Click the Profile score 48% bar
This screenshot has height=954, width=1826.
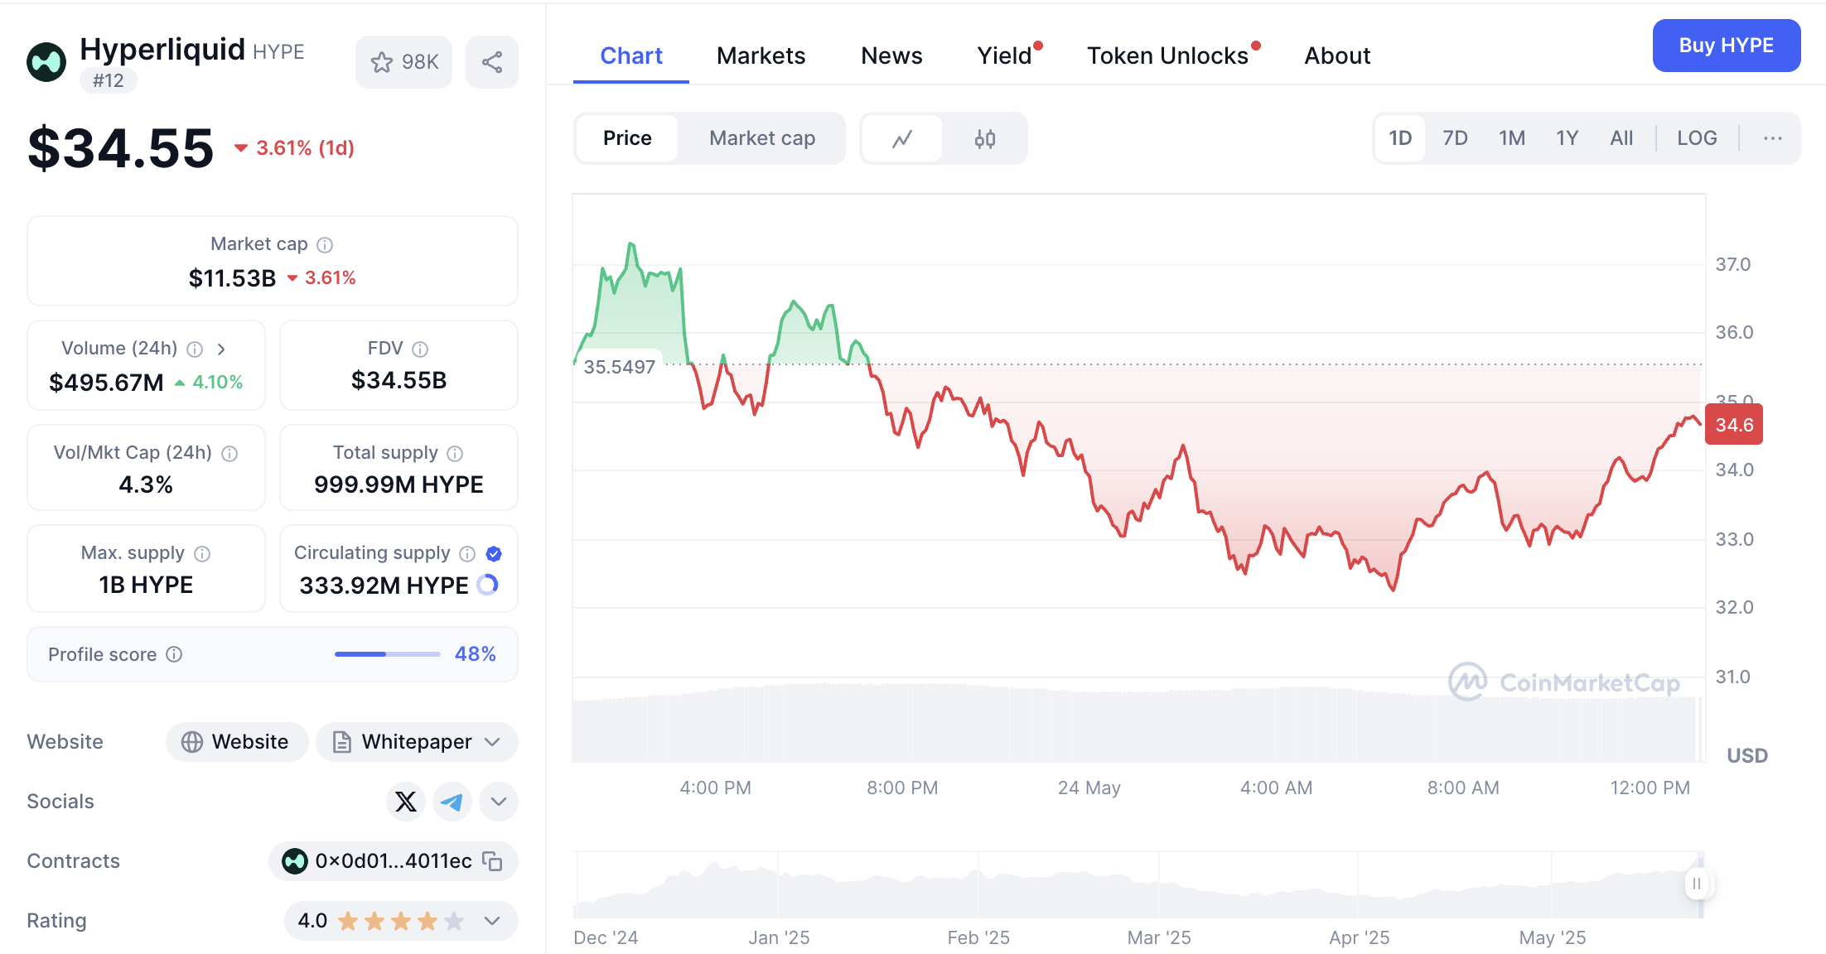(387, 654)
